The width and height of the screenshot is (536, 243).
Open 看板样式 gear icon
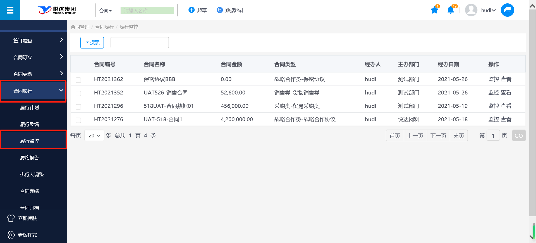[x=11, y=235]
